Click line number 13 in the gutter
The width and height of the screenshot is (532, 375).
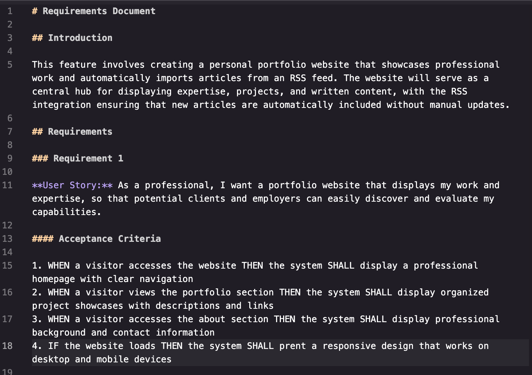tap(7, 239)
